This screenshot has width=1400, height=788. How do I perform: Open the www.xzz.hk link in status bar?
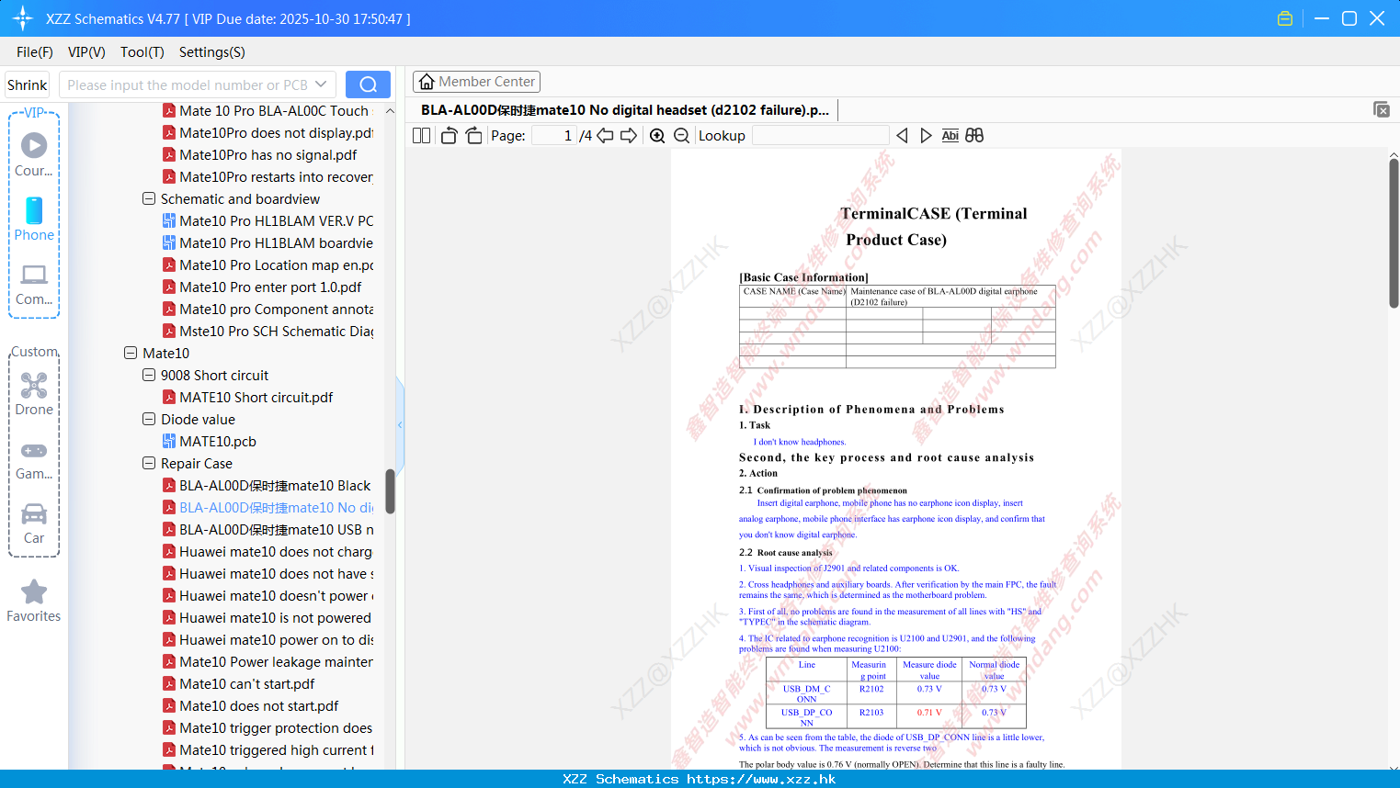click(761, 779)
